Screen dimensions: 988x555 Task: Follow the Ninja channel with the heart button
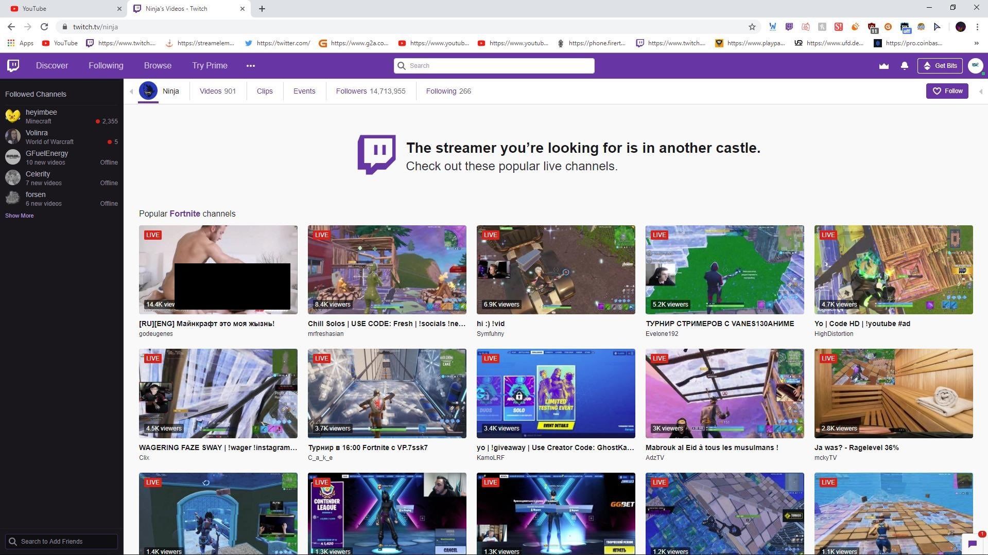pos(947,91)
